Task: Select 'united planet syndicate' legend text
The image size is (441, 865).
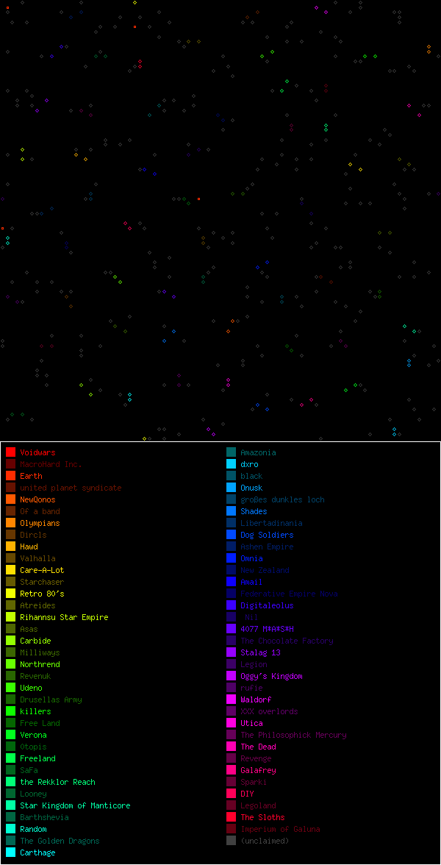Action: click(71, 488)
